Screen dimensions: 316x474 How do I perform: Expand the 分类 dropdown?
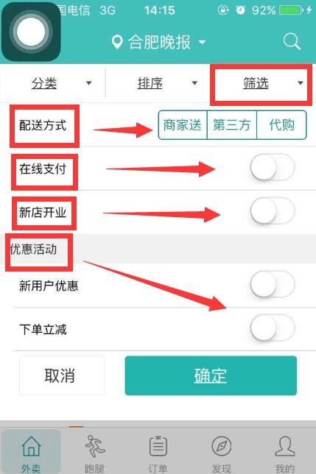pos(53,83)
